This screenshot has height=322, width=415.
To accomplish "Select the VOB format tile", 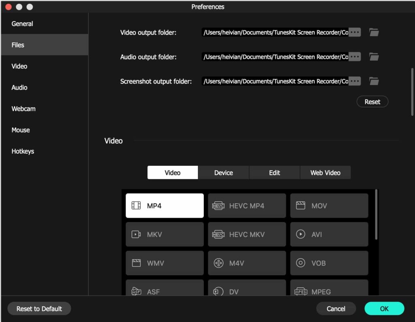I will pos(329,263).
